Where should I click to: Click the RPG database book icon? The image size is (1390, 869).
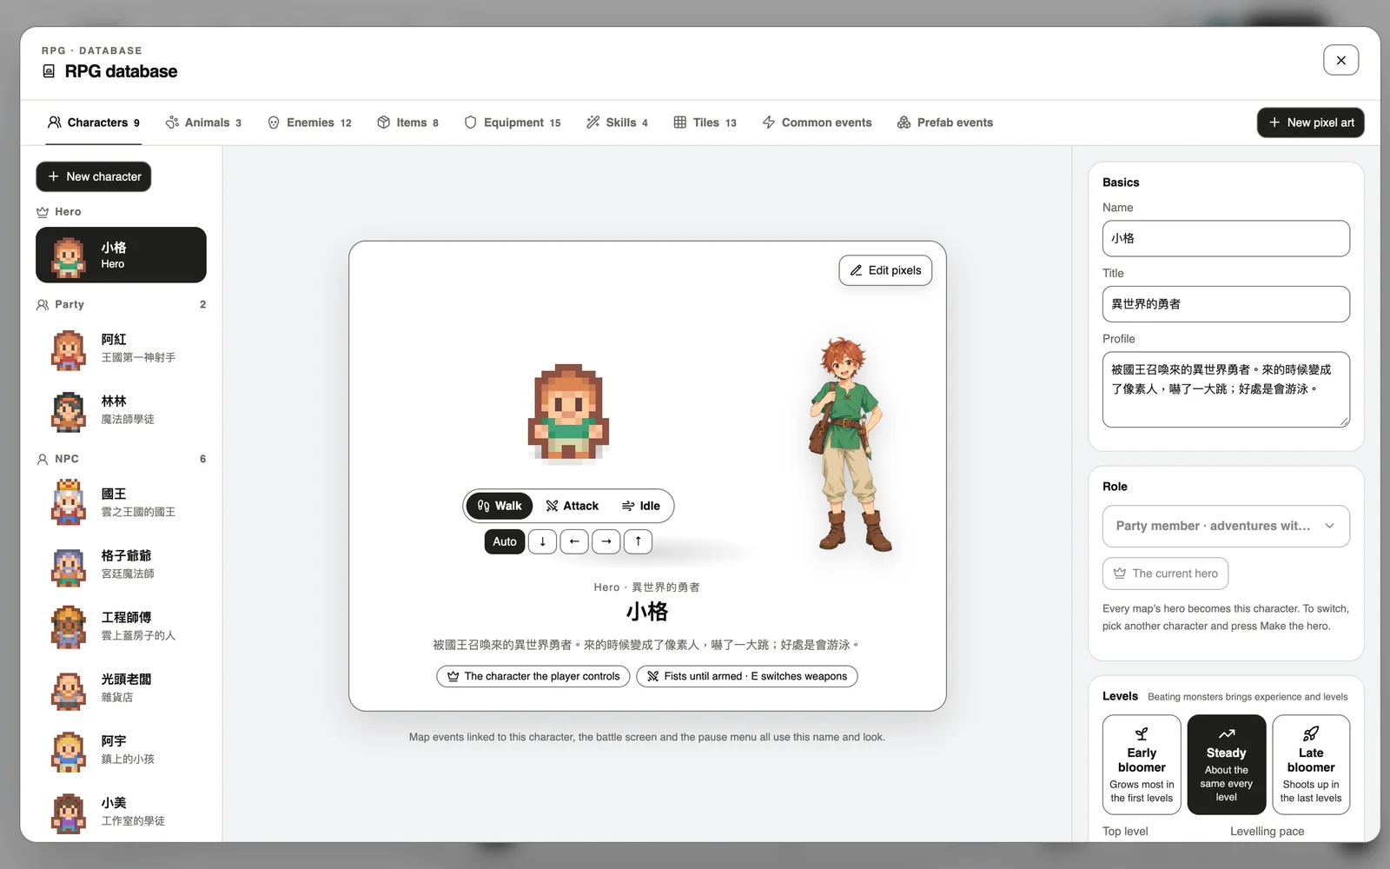pyautogui.click(x=49, y=71)
